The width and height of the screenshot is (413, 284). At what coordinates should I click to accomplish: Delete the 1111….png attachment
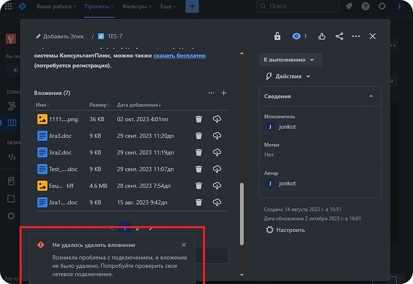click(199, 119)
